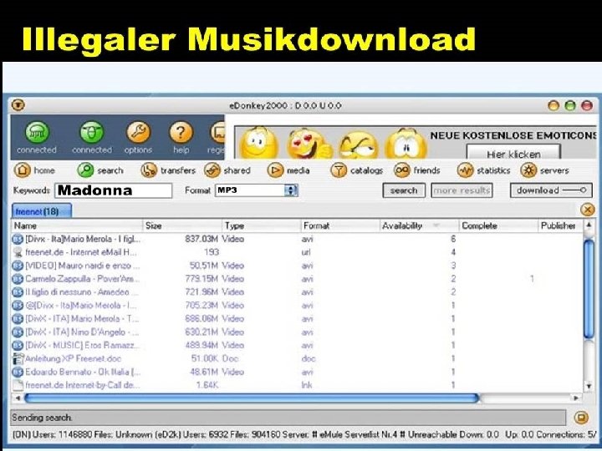602x451 pixels.
Task: Click the horizontal scroll left arrow
Action: pyautogui.click(x=18, y=398)
